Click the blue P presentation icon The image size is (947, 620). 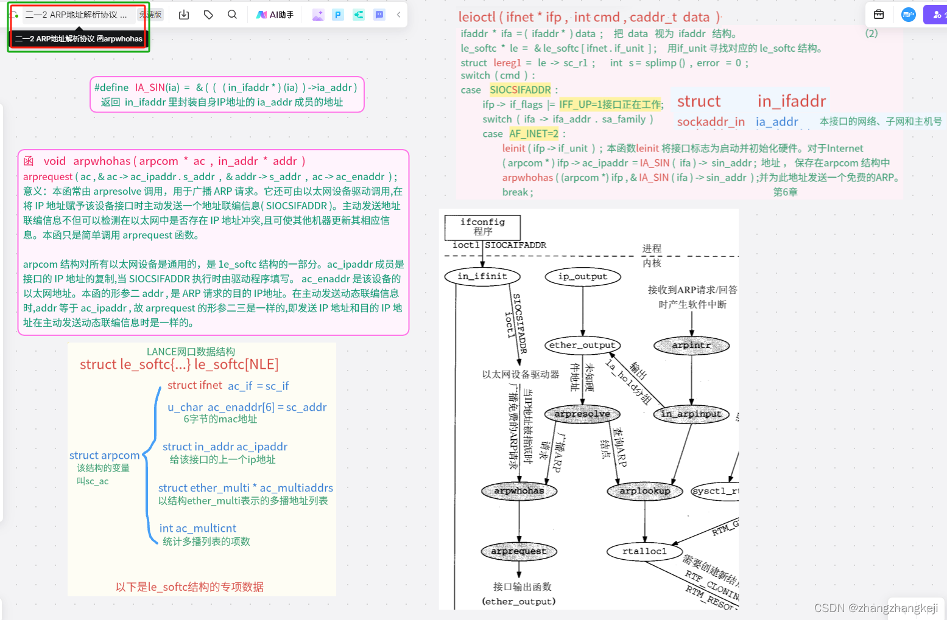click(x=338, y=15)
